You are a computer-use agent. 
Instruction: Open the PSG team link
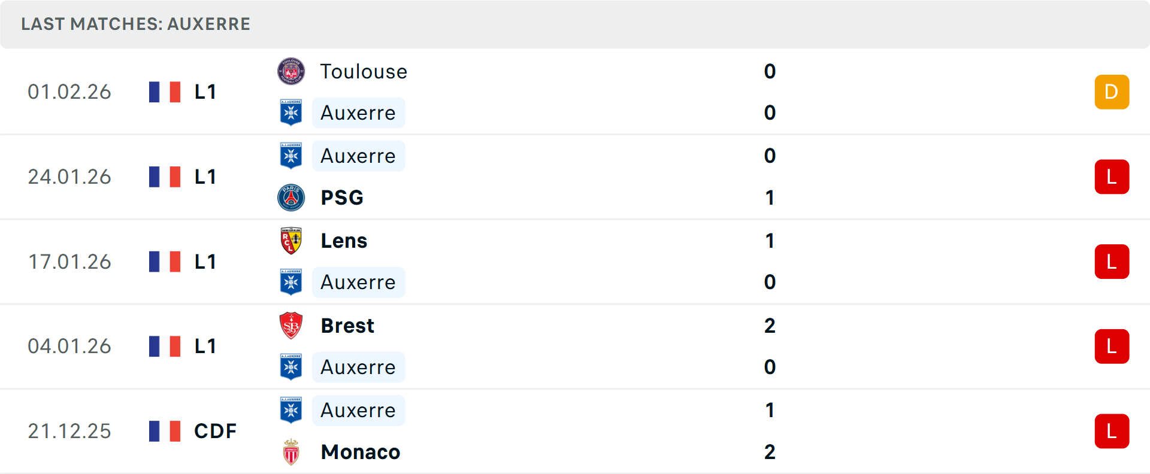pyautogui.click(x=342, y=197)
